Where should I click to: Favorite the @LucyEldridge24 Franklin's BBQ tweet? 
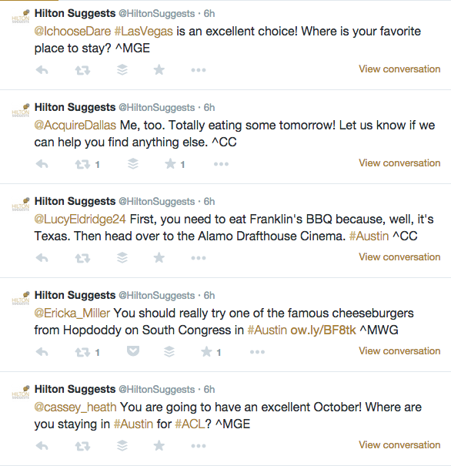point(159,258)
